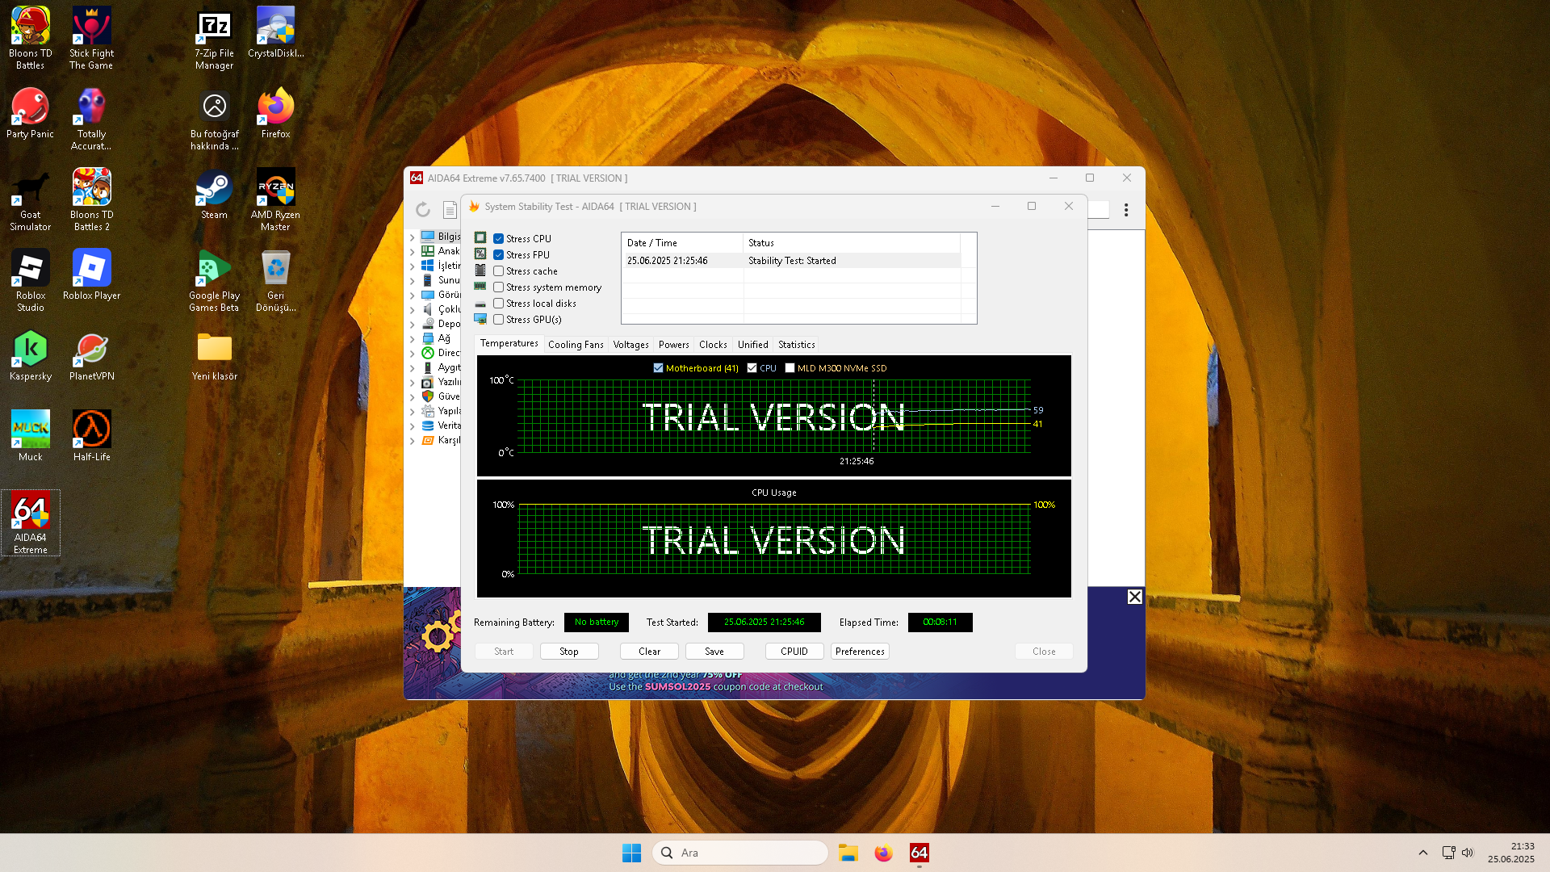Open AMD Ryzen Master shortcut
The width and height of the screenshot is (1550, 872).
point(275,199)
